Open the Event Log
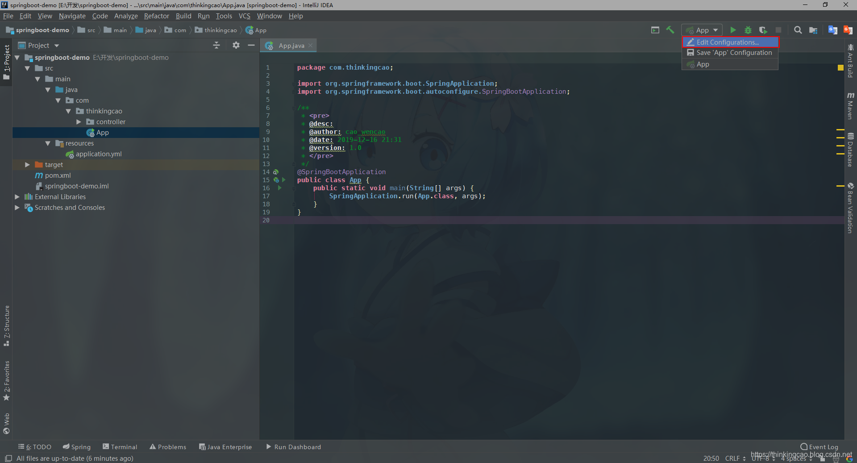Screen dimensions: 857x463 [x=819, y=447]
